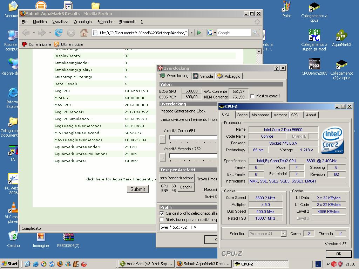The image size is (359, 269).
Task: Open the Windows Start menu
Action: click(x=10, y=264)
